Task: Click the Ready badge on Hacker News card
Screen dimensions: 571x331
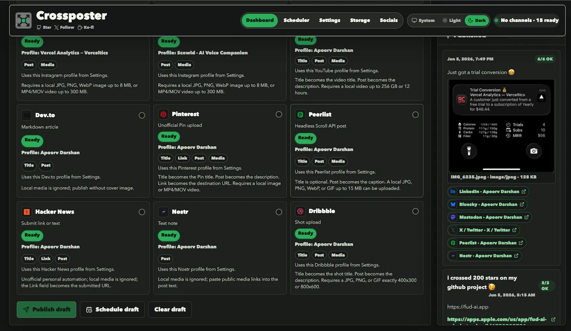Action: point(32,235)
